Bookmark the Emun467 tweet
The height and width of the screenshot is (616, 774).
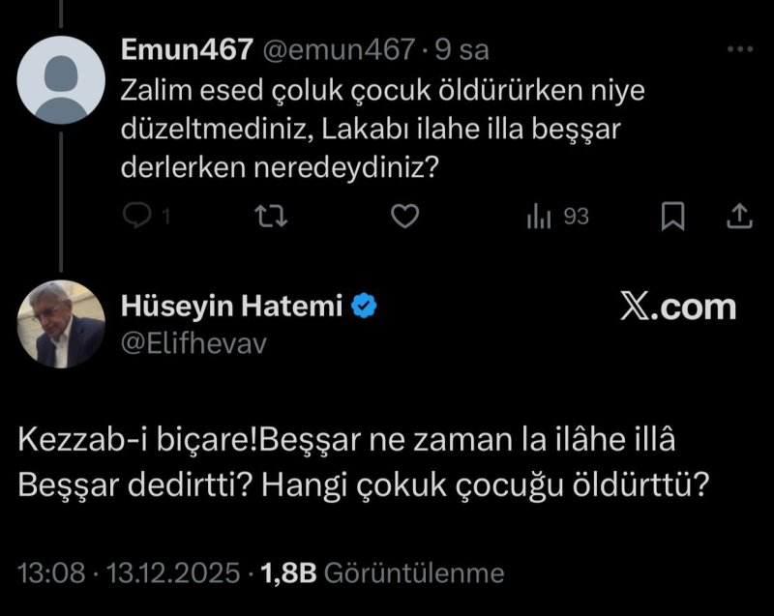click(672, 218)
